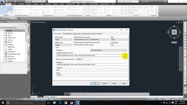Click the Superelevation View node icon

[x=6, y=54]
